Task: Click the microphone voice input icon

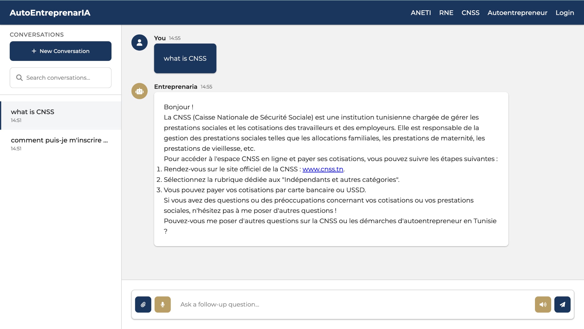Action: 163,305
